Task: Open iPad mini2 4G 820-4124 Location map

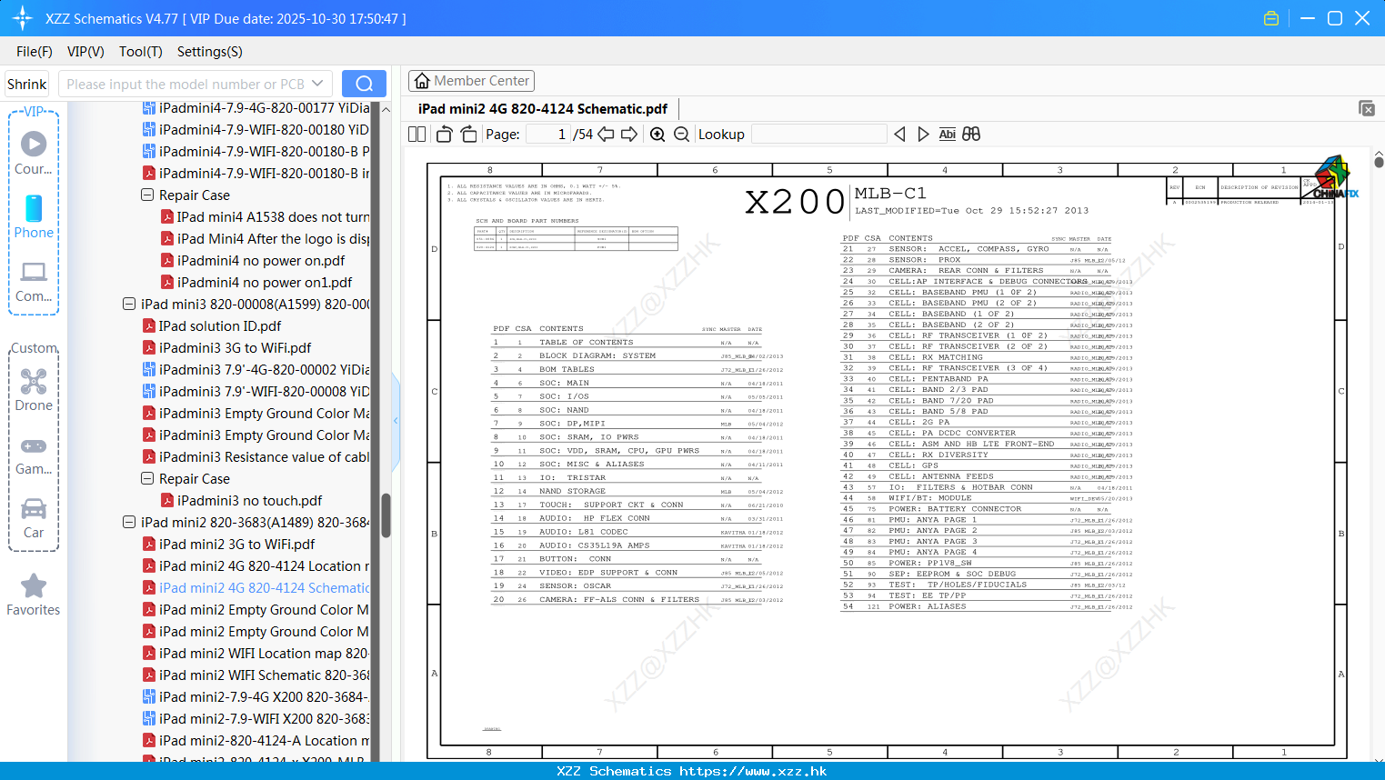Action: tap(256, 565)
